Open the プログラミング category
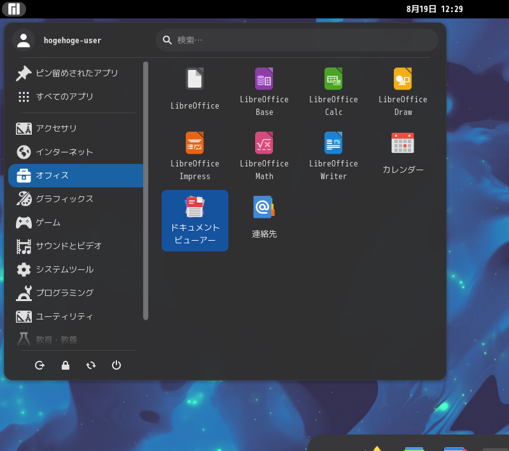This screenshot has width=509, height=451. tap(75, 293)
